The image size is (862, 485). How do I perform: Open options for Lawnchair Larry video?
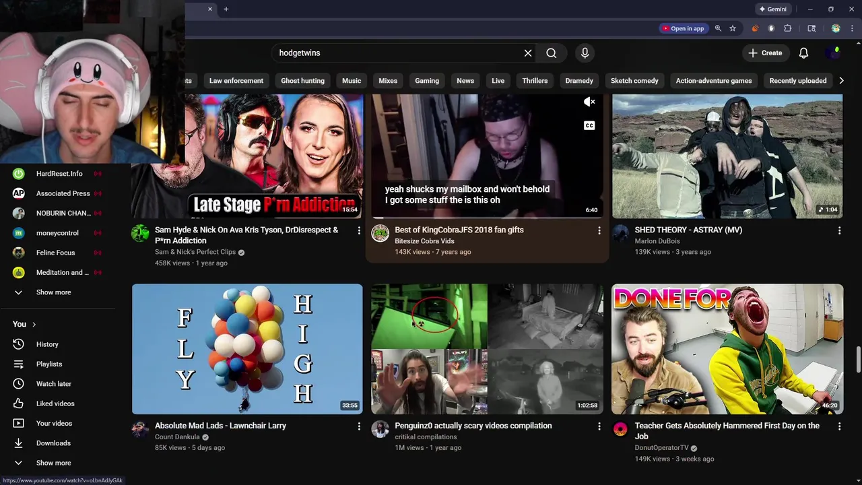[x=359, y=426]
